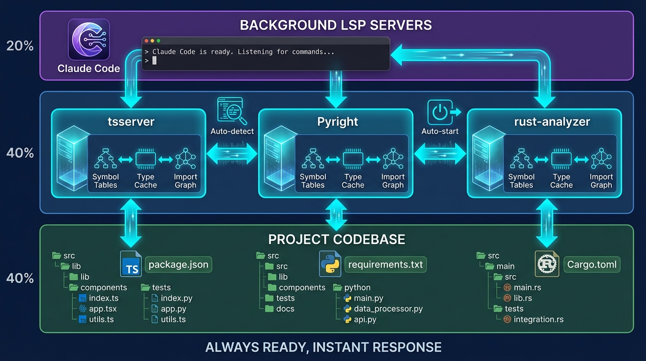Click the PROJECT CODEBASE heading

[337, 239]
